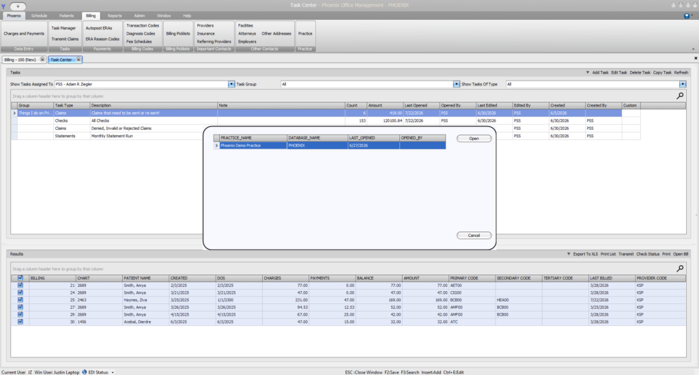The width and height of the screenshot is (699, 375).
Task: Close the document pane with the black X
Action: 696,58
